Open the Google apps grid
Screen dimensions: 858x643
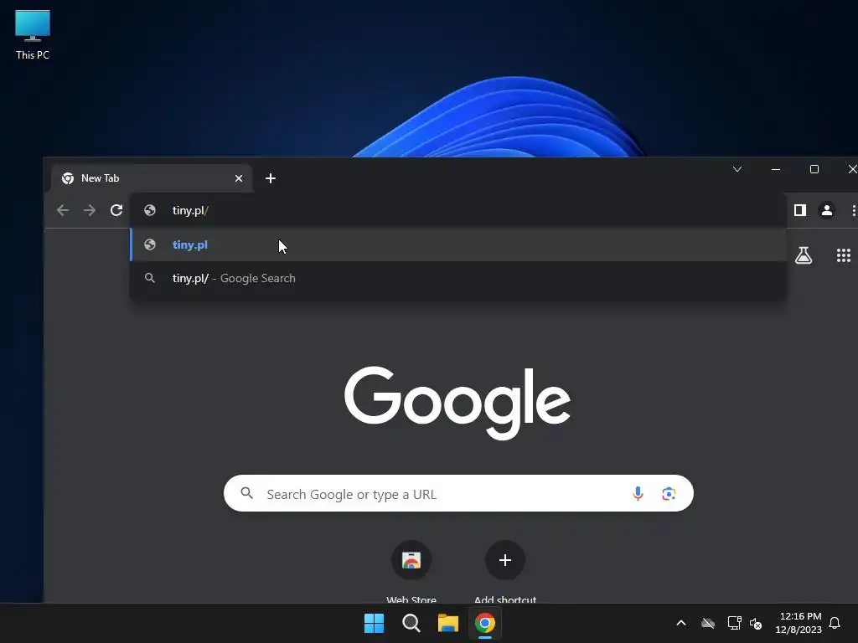[843, 255]
